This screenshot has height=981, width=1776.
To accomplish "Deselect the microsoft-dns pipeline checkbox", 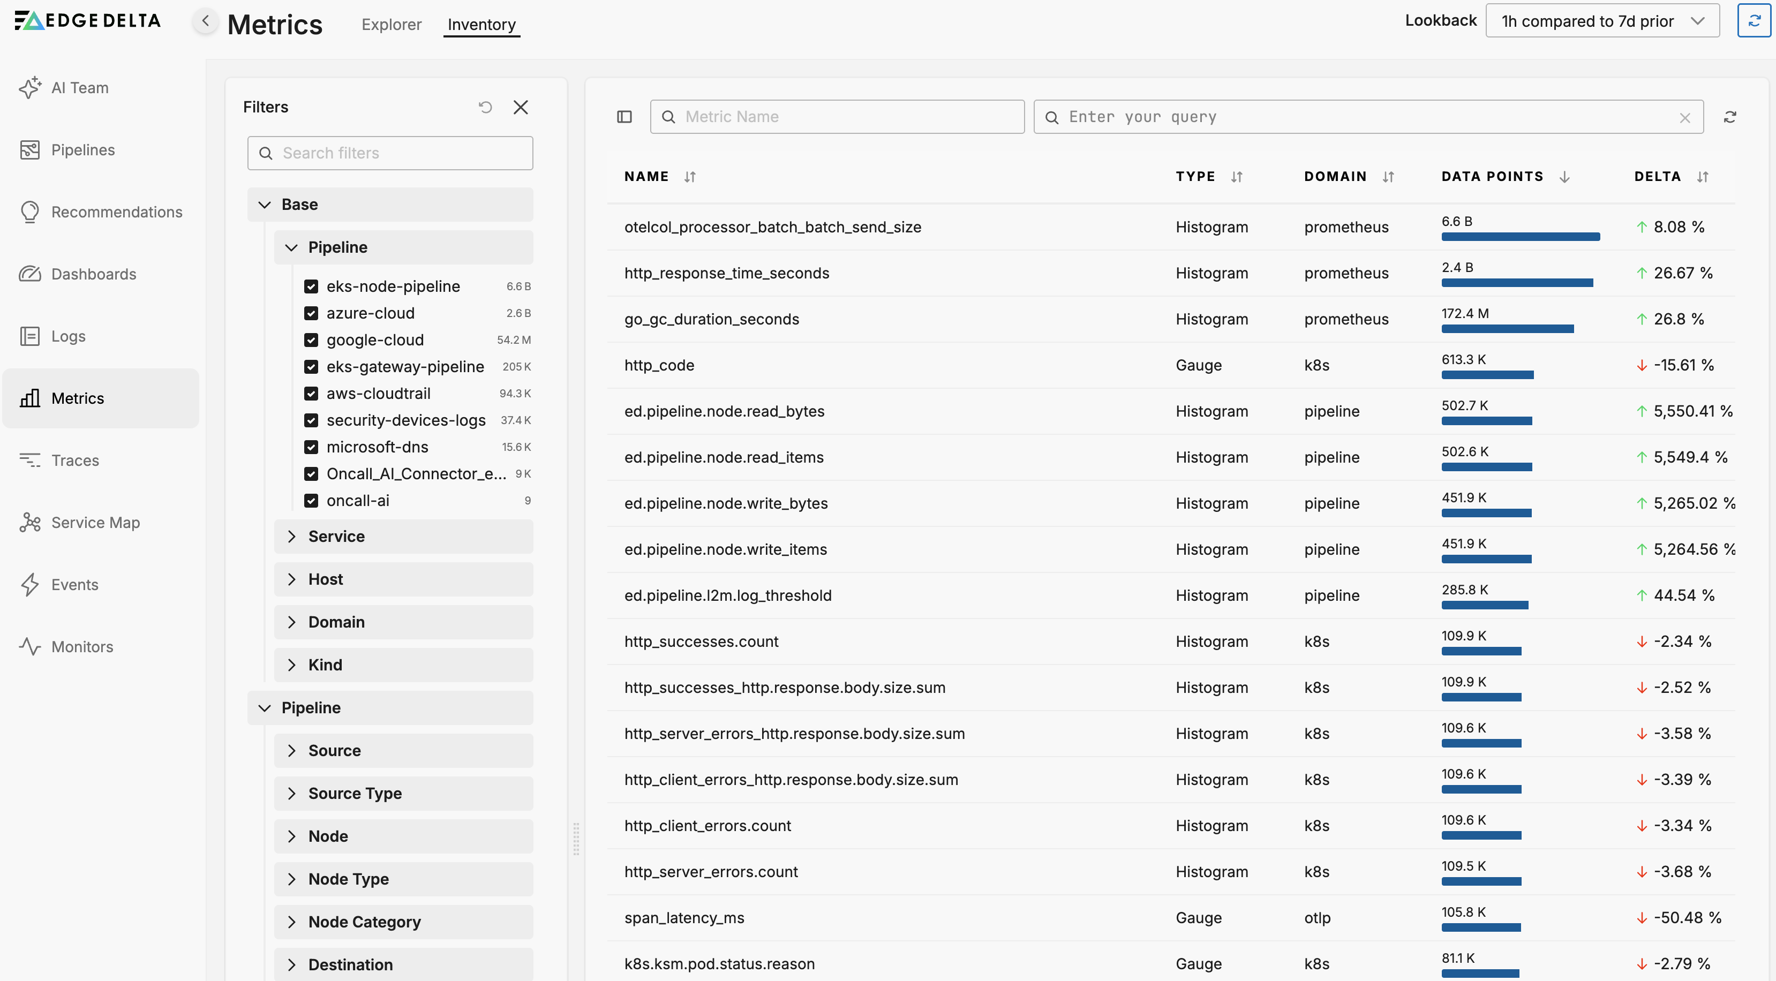I will (x=311, y=447).
